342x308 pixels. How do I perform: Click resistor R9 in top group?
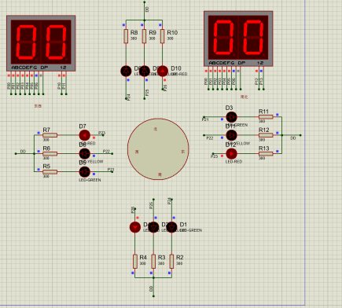tap(144, 36)
